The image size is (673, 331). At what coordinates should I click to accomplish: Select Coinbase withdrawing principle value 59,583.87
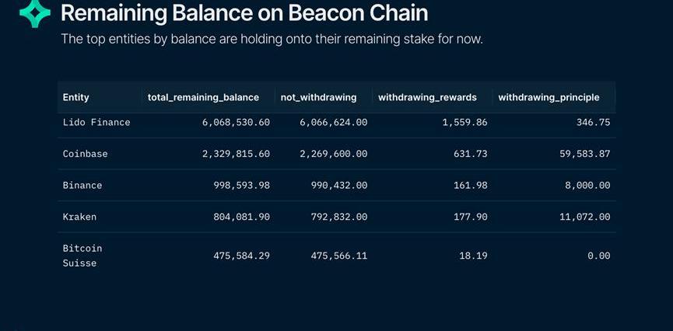point(580,154)
